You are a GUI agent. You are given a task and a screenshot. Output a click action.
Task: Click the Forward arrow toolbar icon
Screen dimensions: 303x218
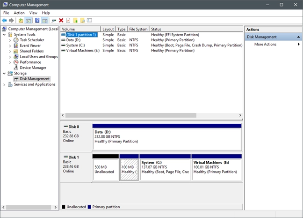(11, 20)
